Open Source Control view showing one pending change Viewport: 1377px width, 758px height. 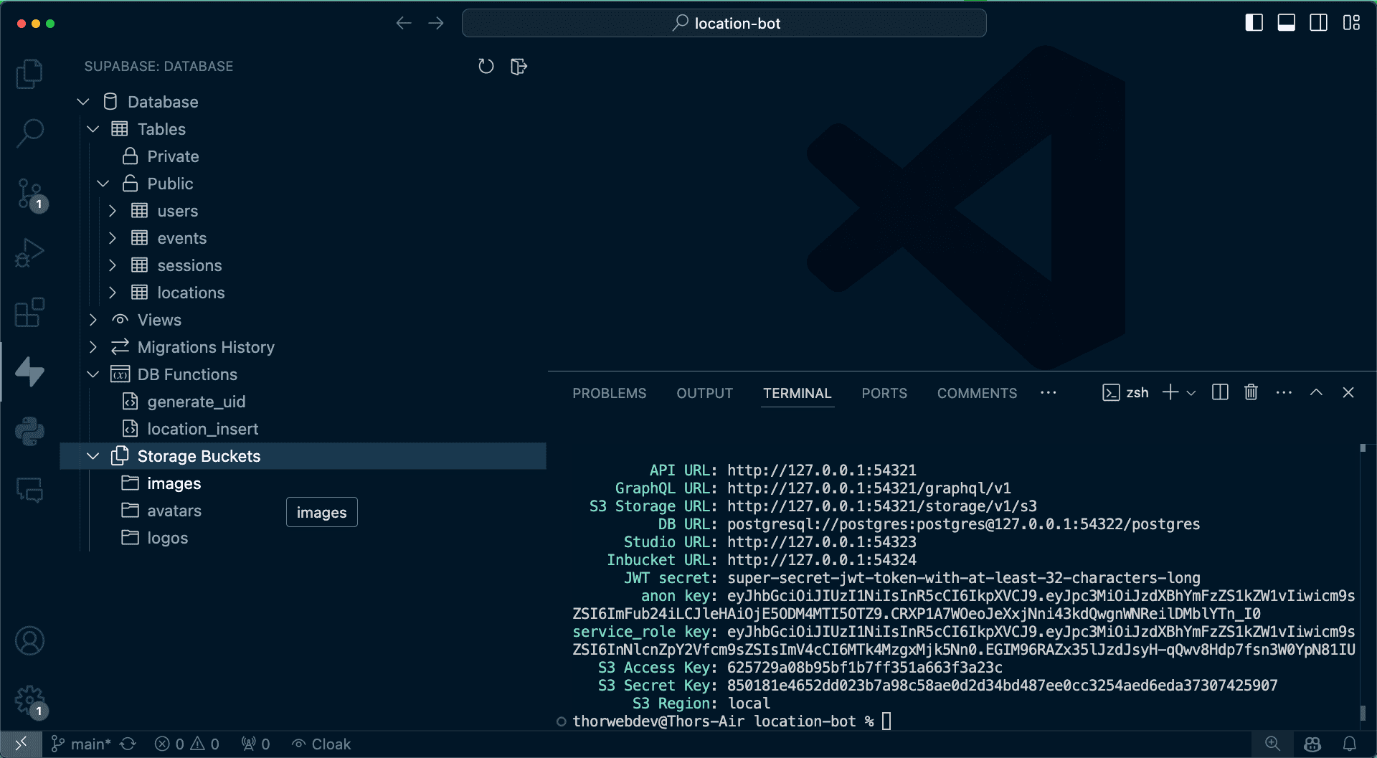tap(29, 194)
